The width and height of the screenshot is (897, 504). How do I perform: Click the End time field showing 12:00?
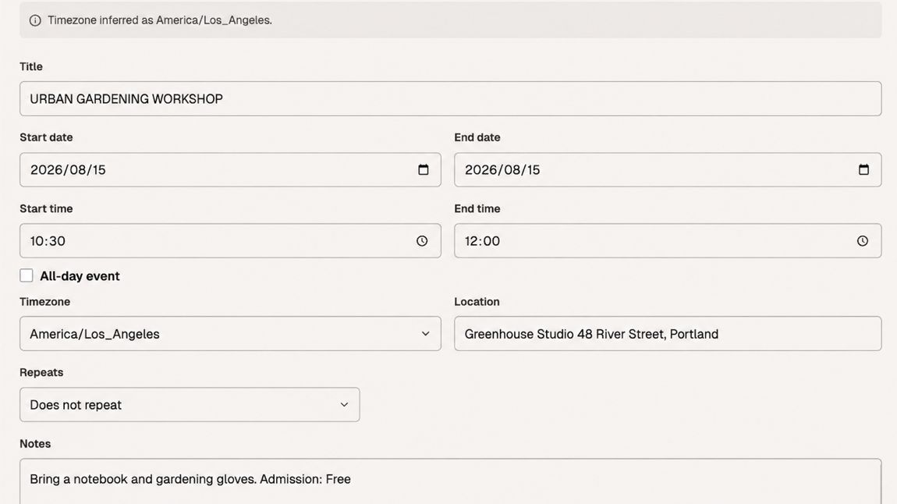click(x=668, y=241)
